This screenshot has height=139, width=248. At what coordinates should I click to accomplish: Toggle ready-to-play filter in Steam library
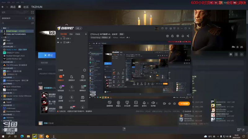pyautogui.click(x=33, y=18)
